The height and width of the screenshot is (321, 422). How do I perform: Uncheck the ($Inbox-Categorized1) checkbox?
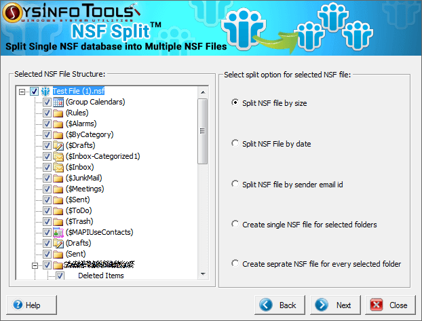pos(47,157)
